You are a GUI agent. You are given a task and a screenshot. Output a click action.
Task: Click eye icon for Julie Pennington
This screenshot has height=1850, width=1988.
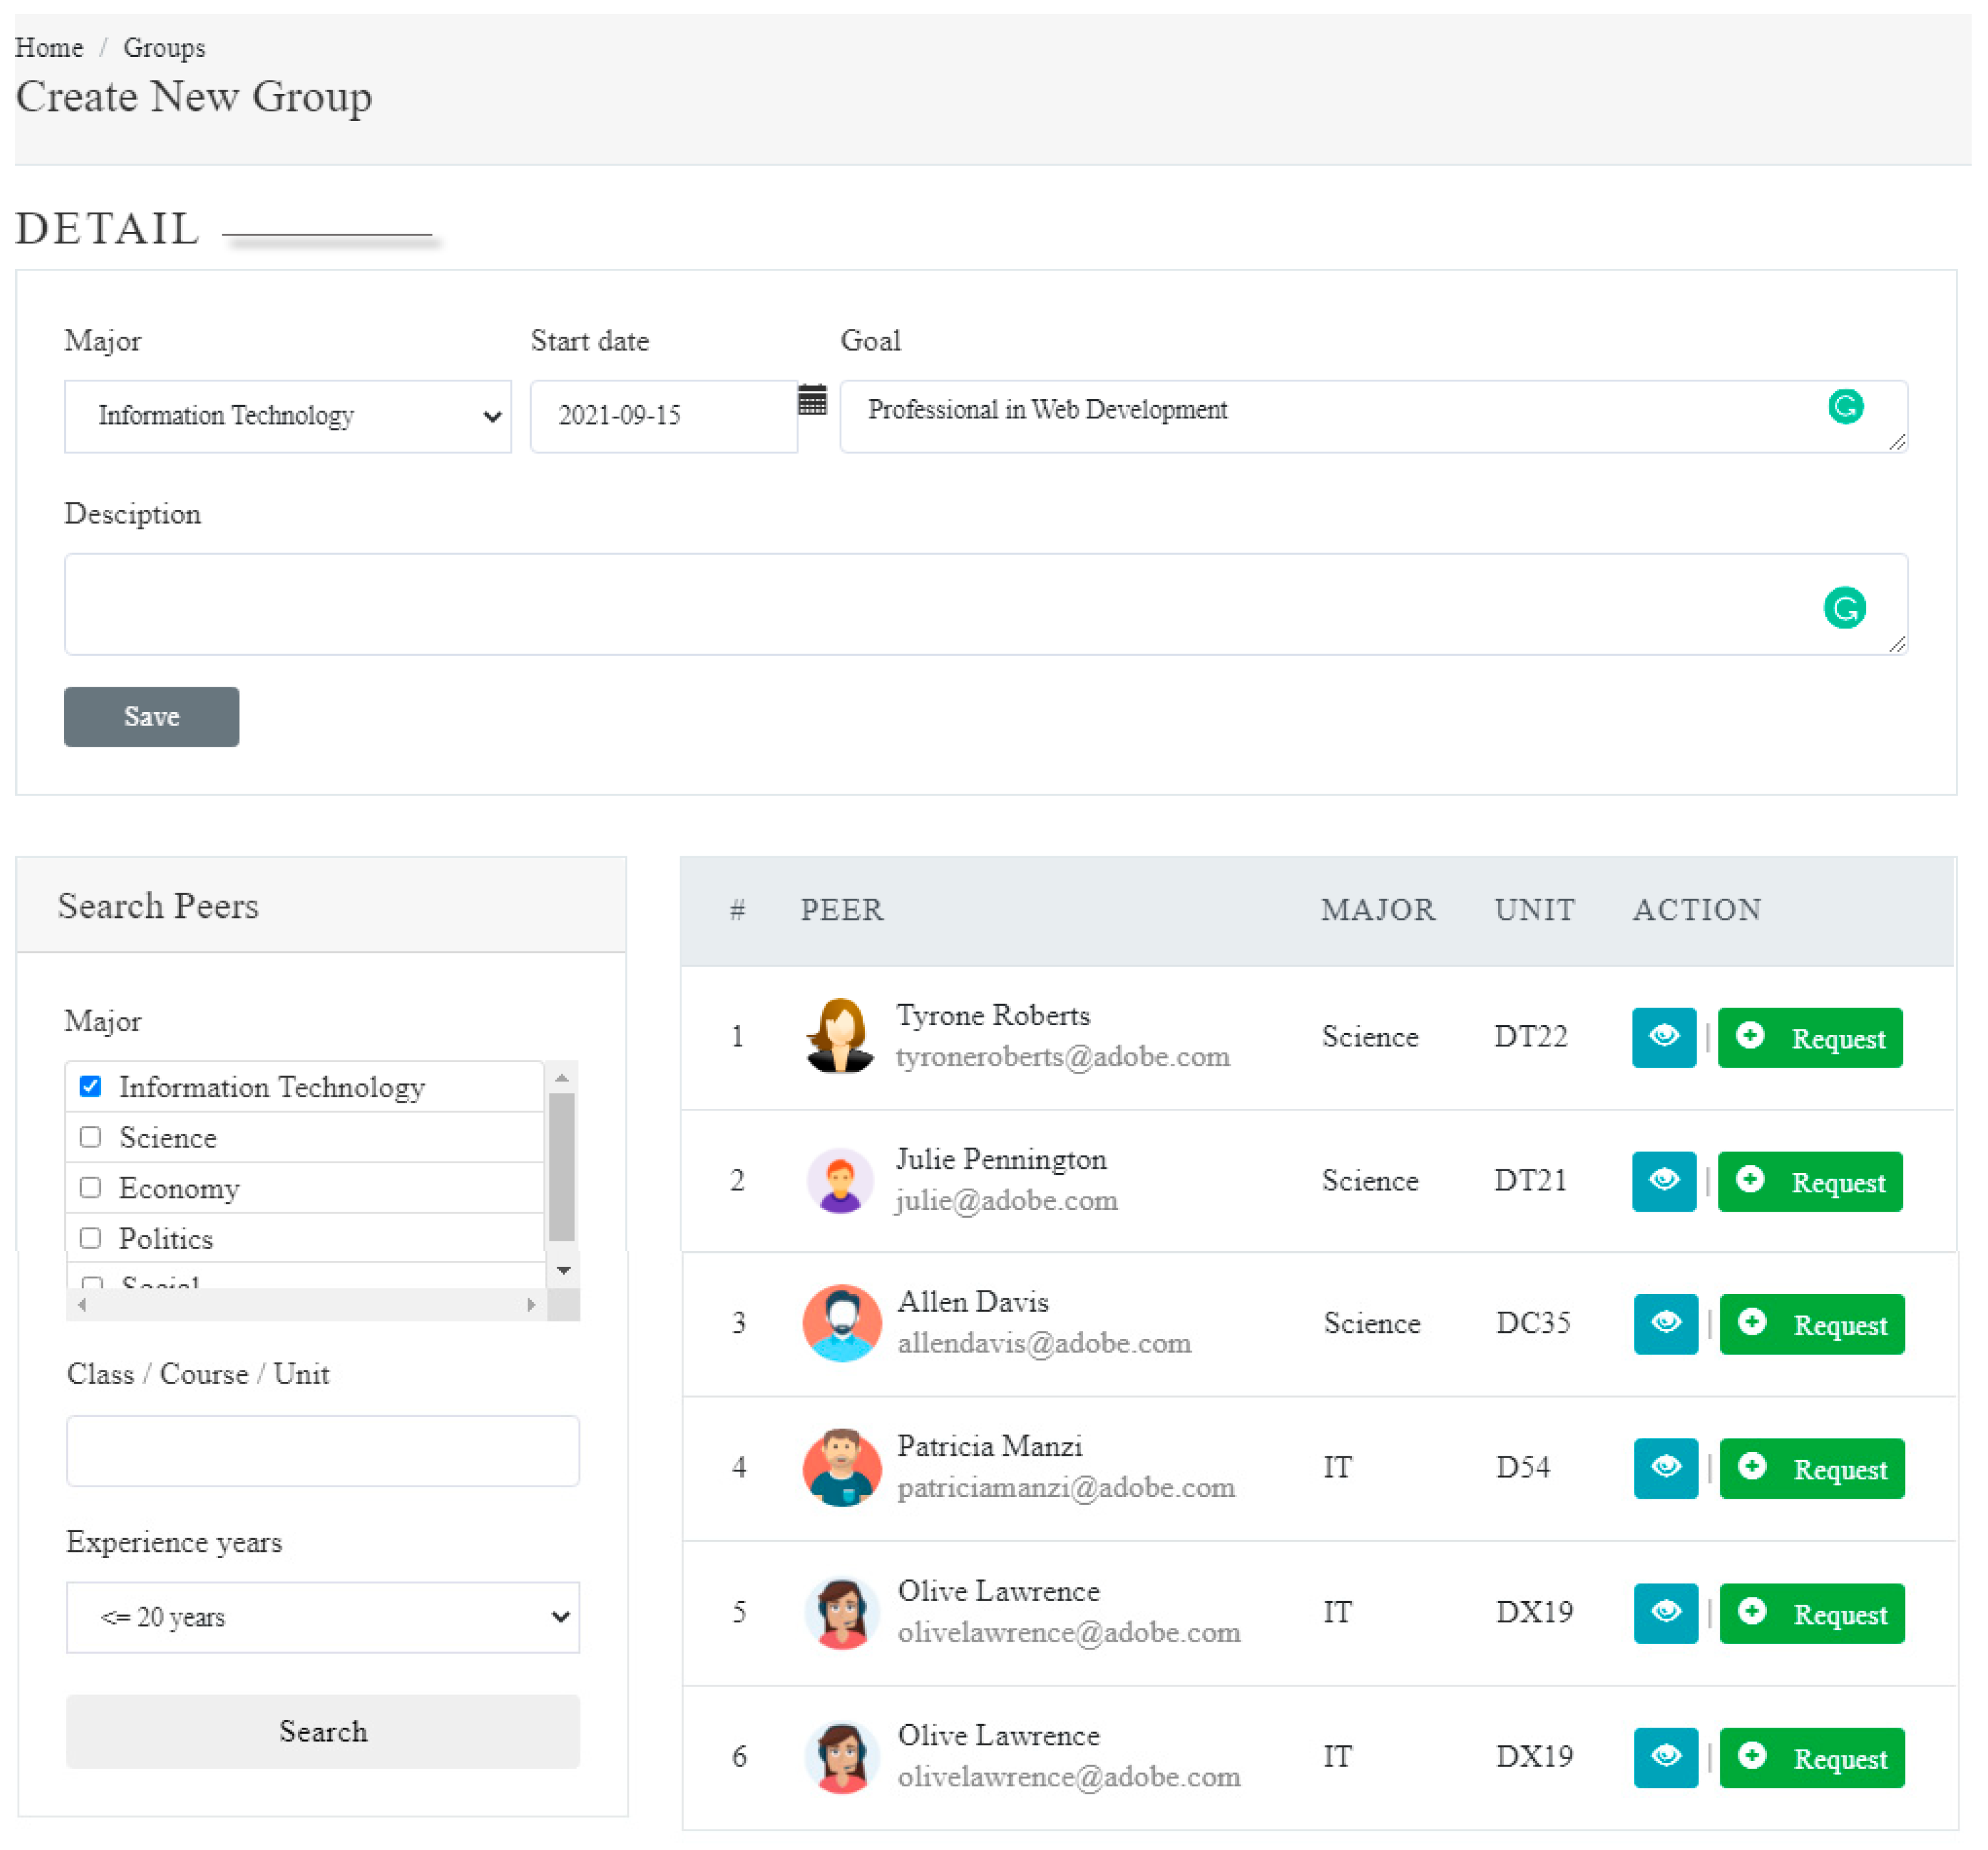[1663, 1181]
